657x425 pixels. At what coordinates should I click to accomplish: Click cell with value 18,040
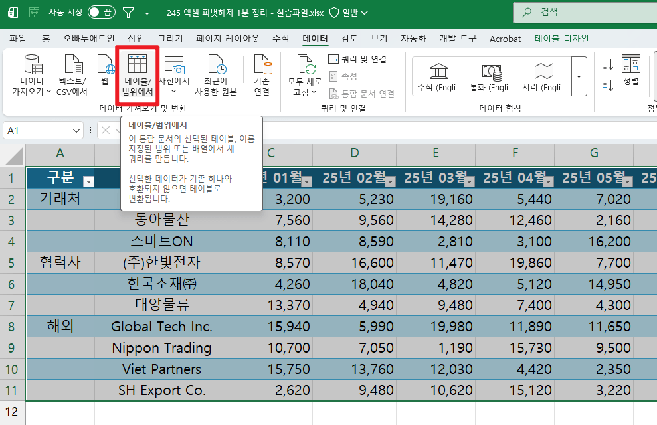coord(355,284)
